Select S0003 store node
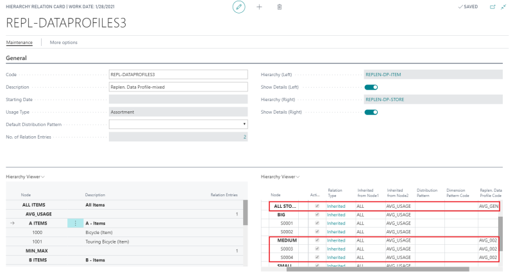The image size is (513, 280). [287, 249]
